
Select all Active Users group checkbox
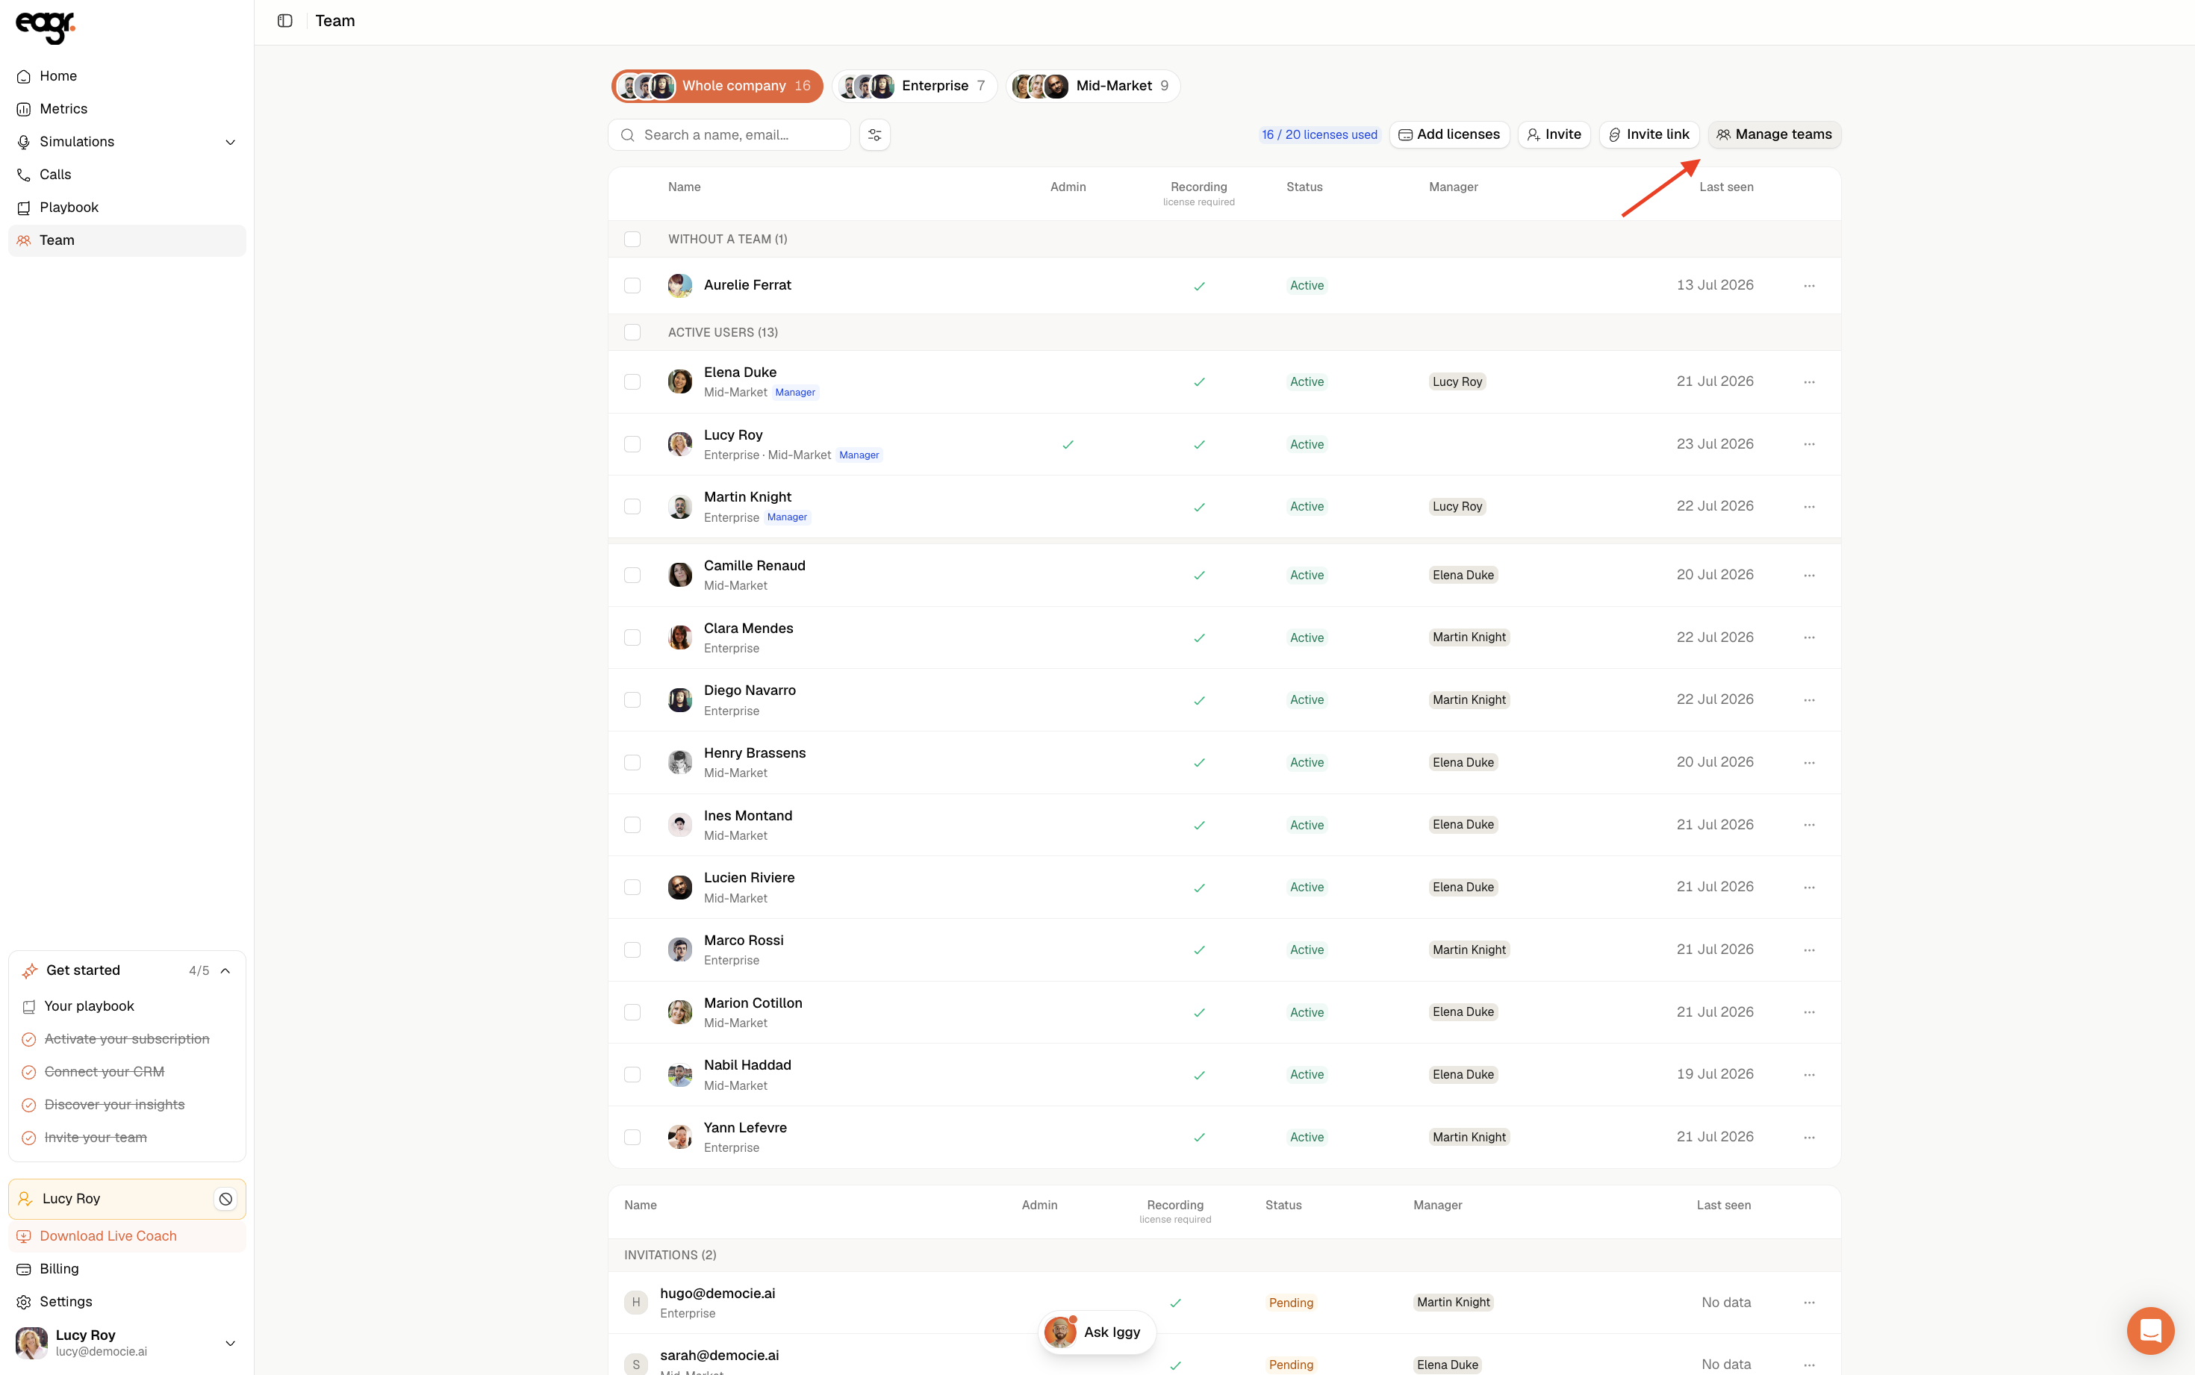coord(632,332)
